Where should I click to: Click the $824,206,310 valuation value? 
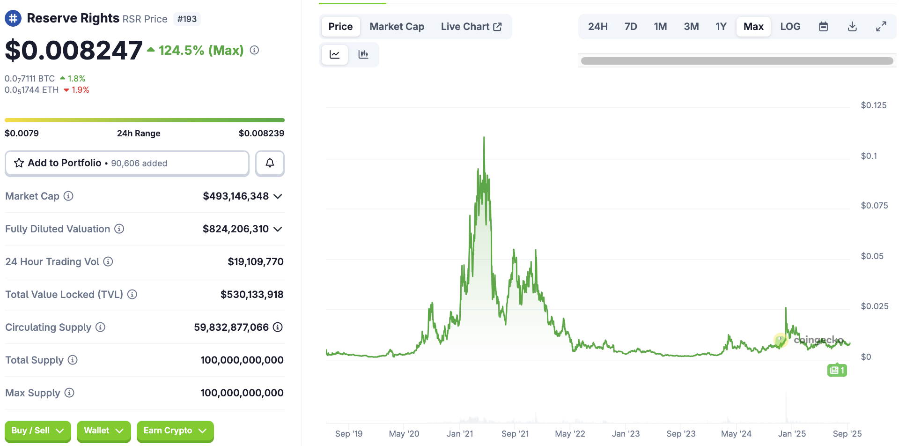pos(236,229)
